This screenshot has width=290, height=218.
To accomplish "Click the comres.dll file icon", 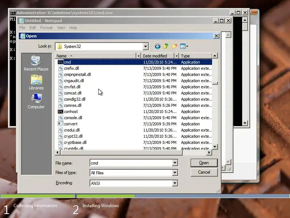I will tap(61, 105).
